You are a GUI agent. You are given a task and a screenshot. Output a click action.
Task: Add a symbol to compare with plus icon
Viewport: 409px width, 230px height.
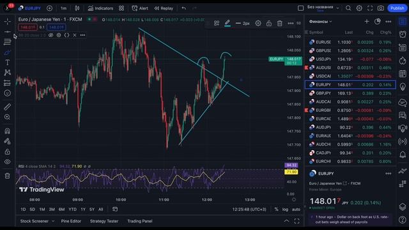click(49, 8)
